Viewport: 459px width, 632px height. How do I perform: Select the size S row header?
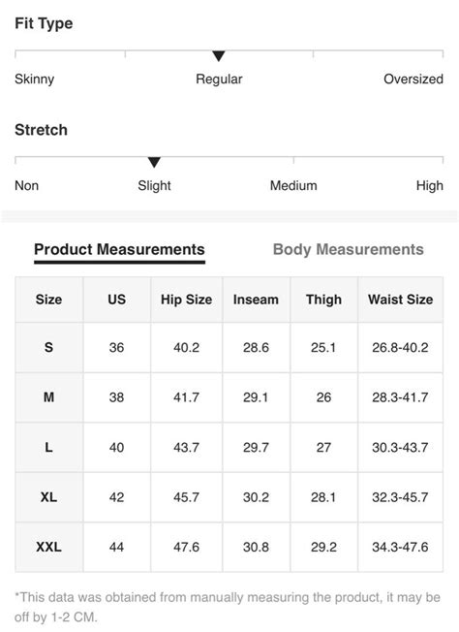(49, 347)
